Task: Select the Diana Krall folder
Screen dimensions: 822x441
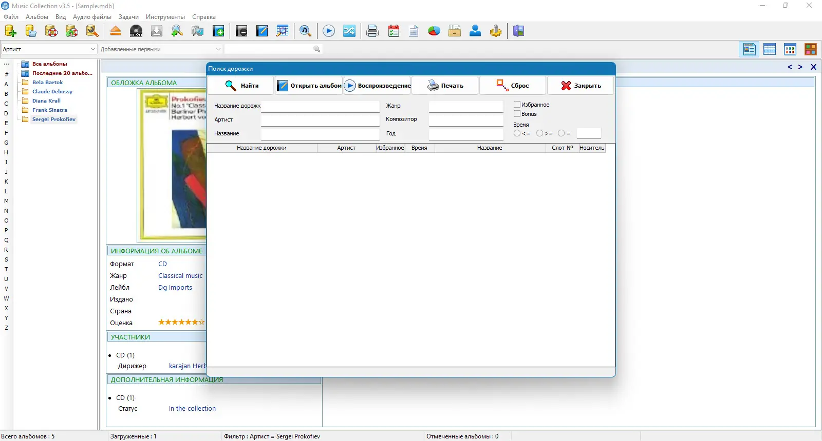Action: [x=46, y=101]
